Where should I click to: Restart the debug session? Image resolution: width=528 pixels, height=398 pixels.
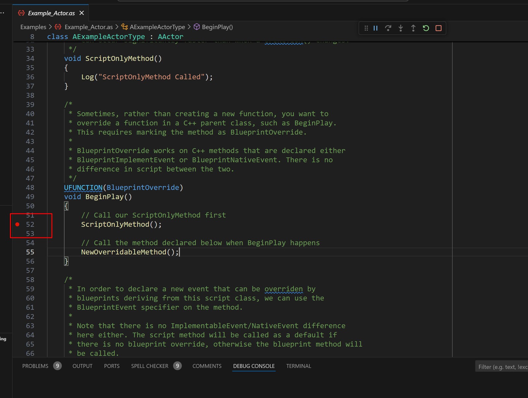tap(426, 28)
